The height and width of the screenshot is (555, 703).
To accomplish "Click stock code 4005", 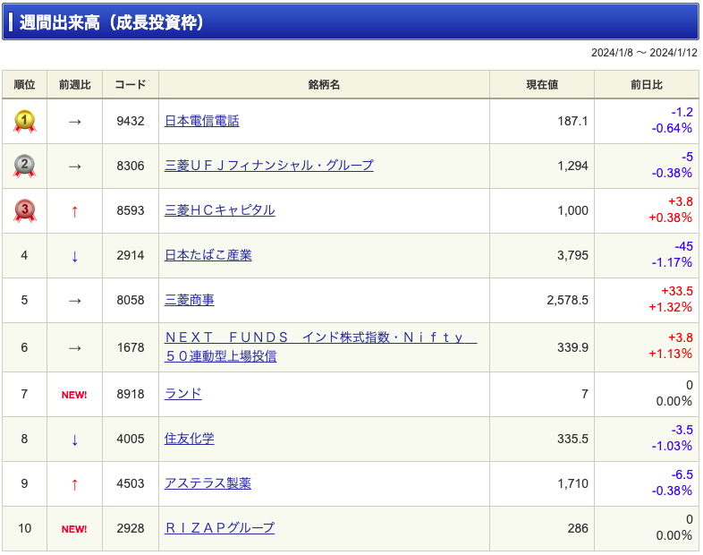I will [131, 439].
